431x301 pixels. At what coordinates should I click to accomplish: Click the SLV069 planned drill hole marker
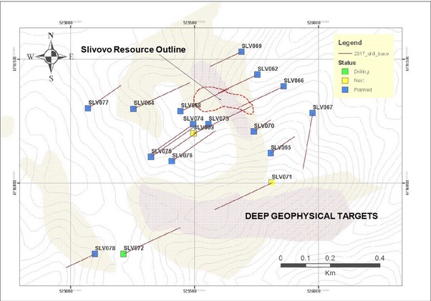click(241, 51)
